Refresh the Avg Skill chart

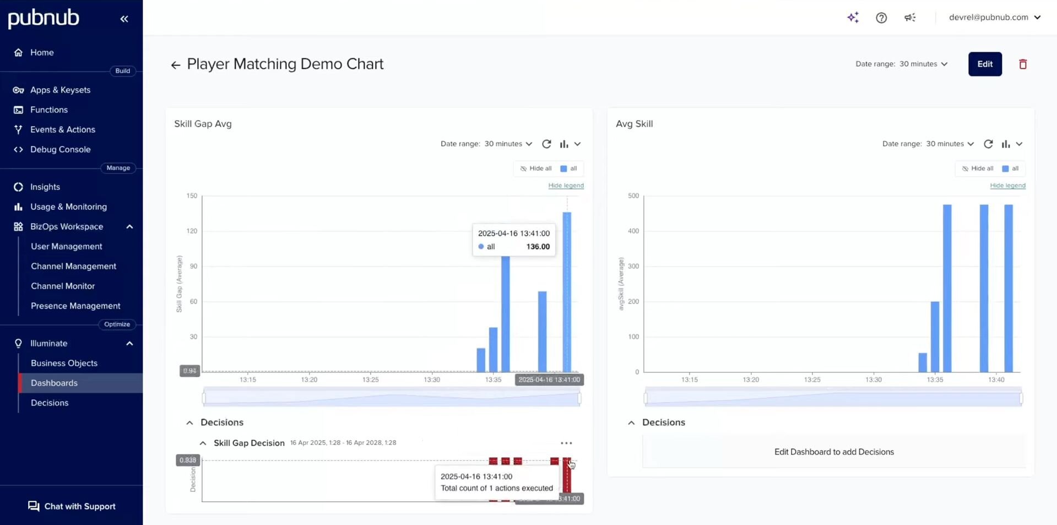point(988,144)
